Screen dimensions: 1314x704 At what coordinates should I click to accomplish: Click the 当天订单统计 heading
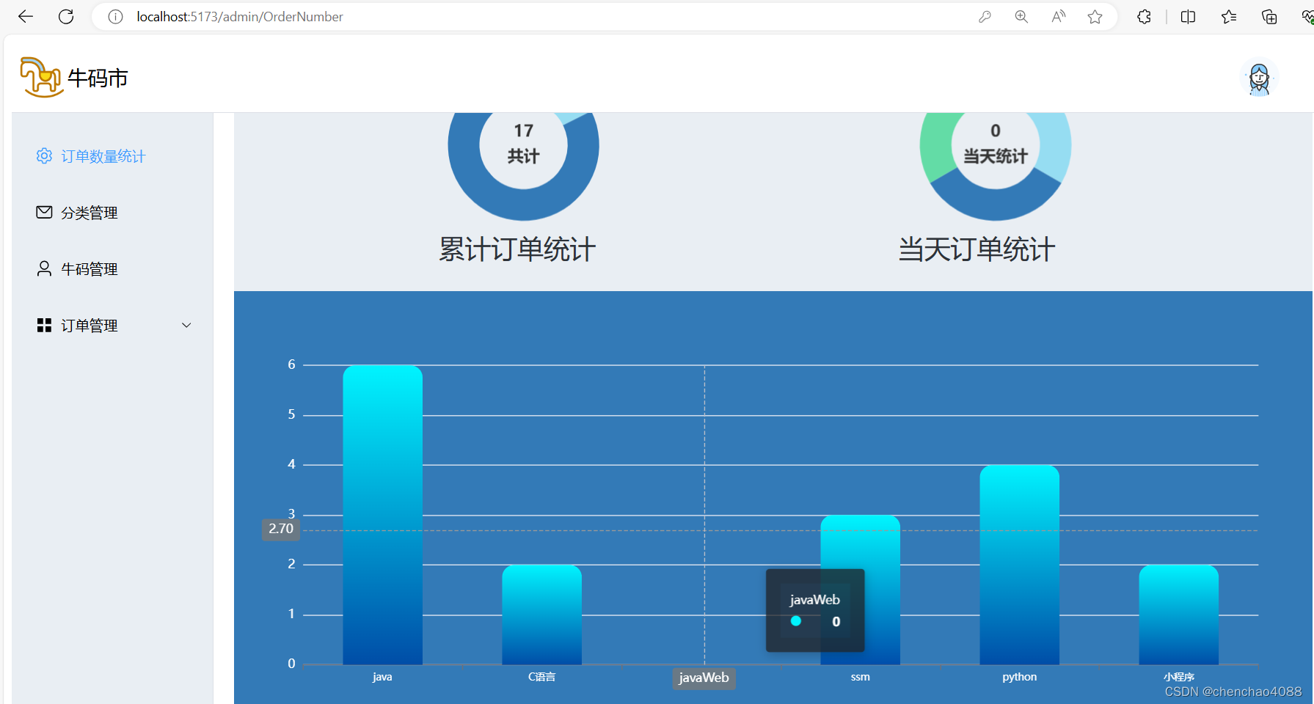977,249
